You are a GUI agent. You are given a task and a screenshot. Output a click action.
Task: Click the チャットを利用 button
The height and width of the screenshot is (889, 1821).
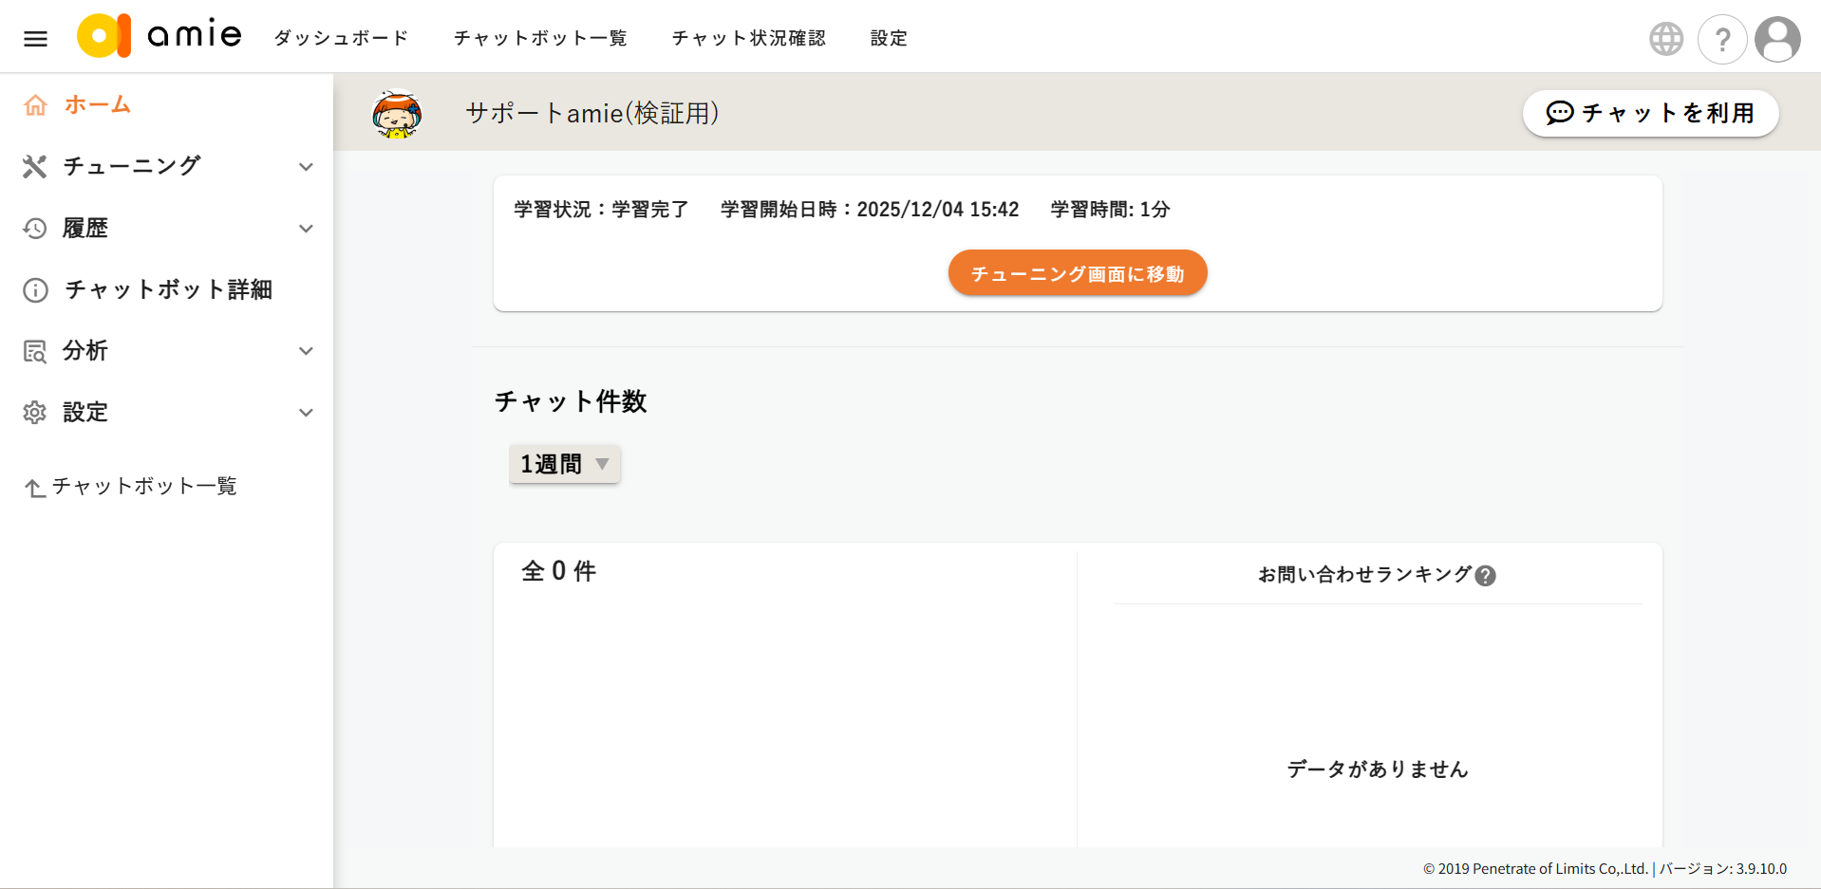1649,113
